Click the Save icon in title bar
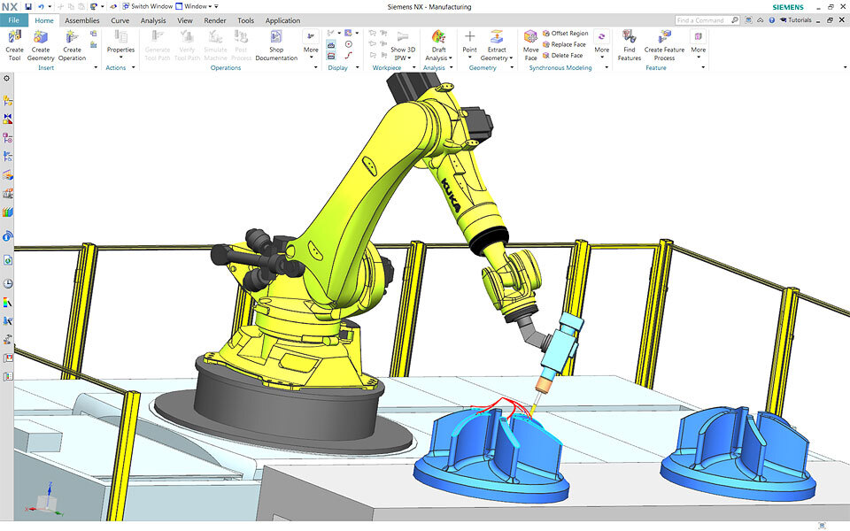The image size is (850, 531). (28, 6)
